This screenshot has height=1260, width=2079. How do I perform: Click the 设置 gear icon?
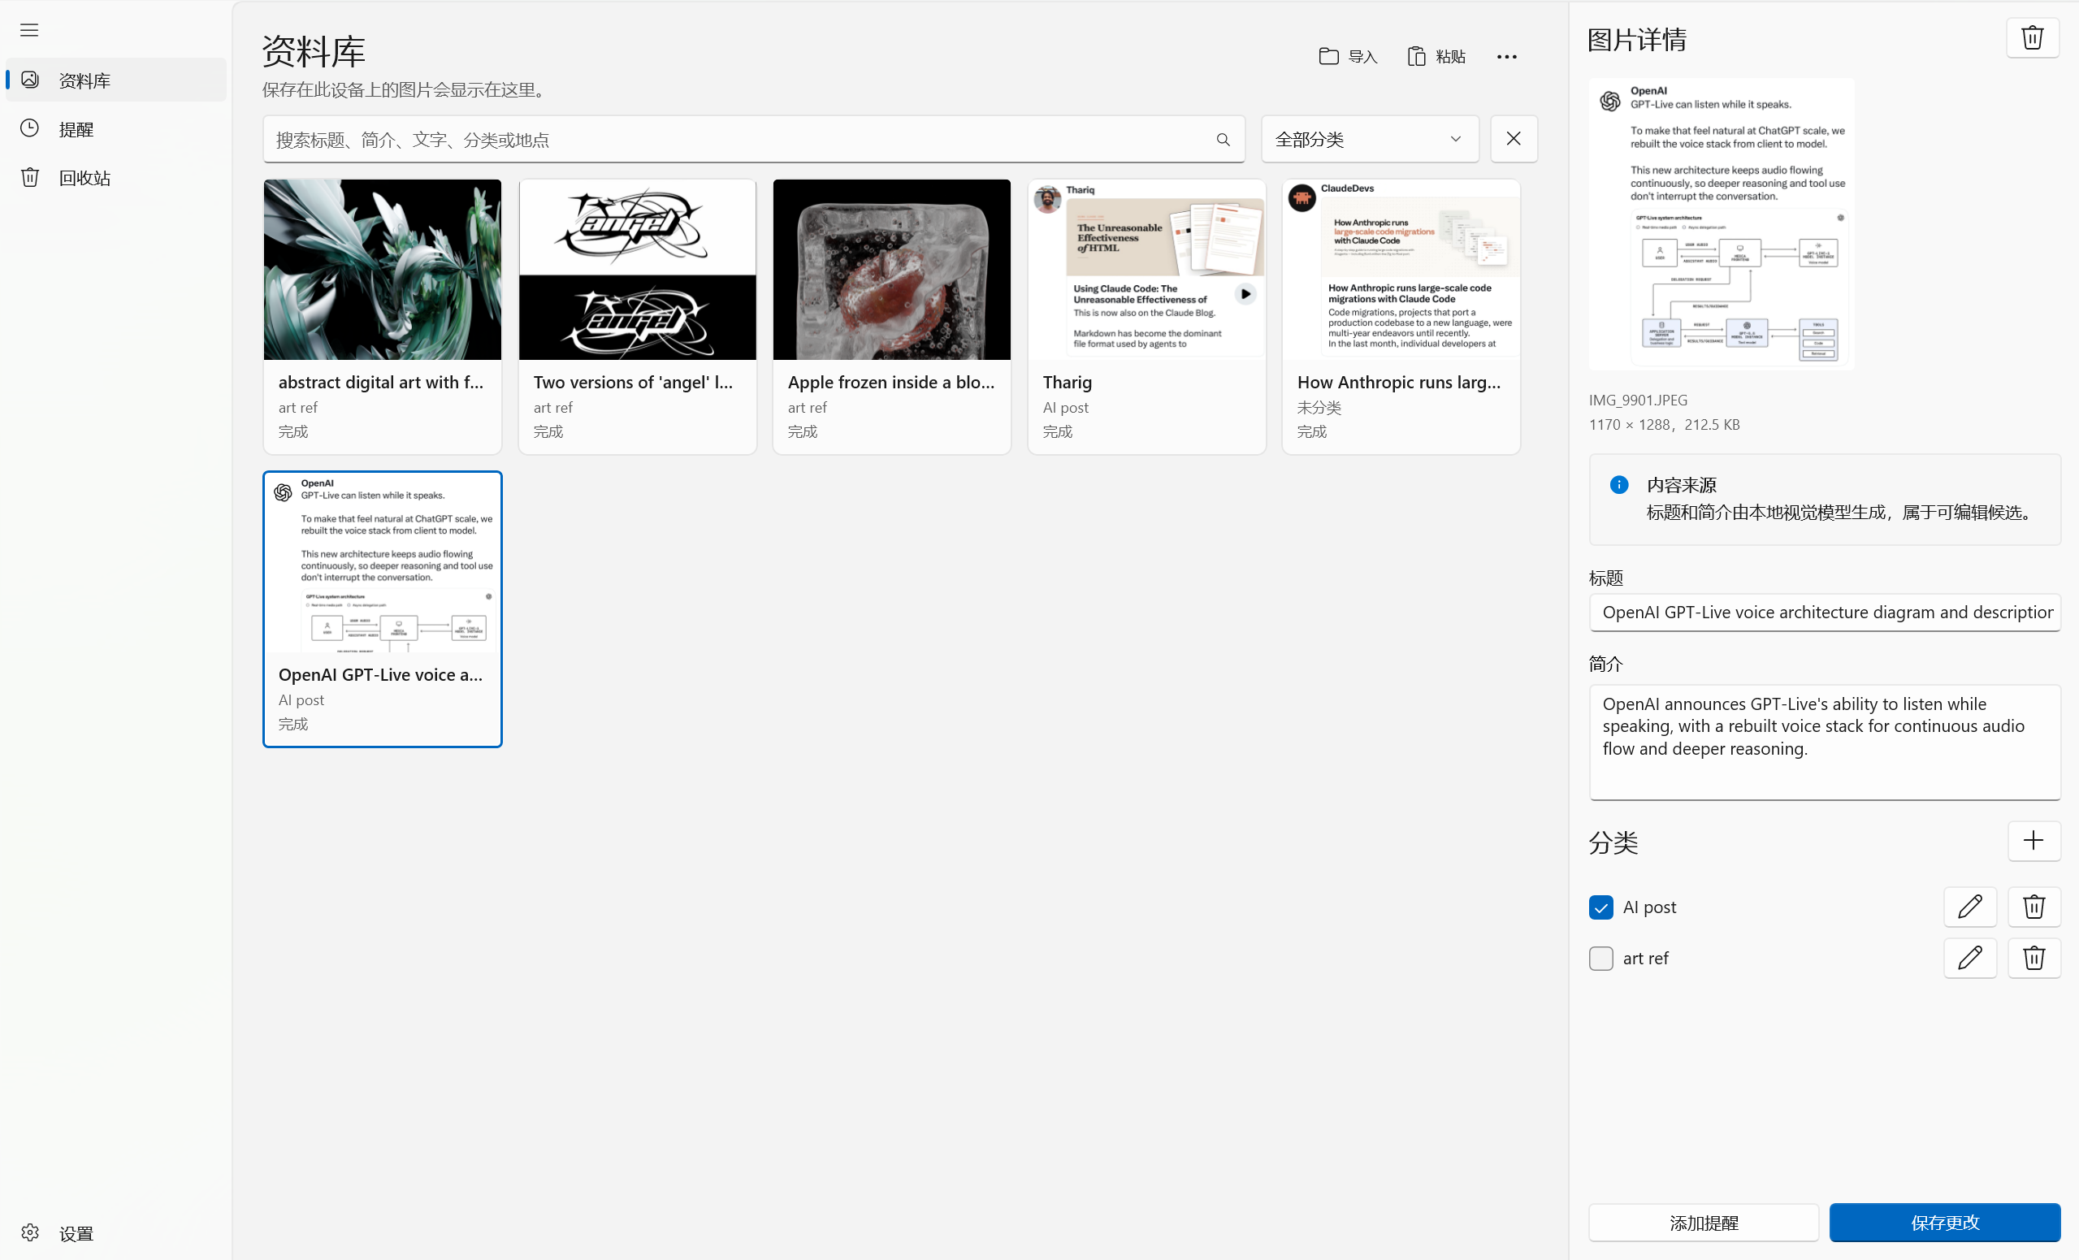[x=29, y=1232]
